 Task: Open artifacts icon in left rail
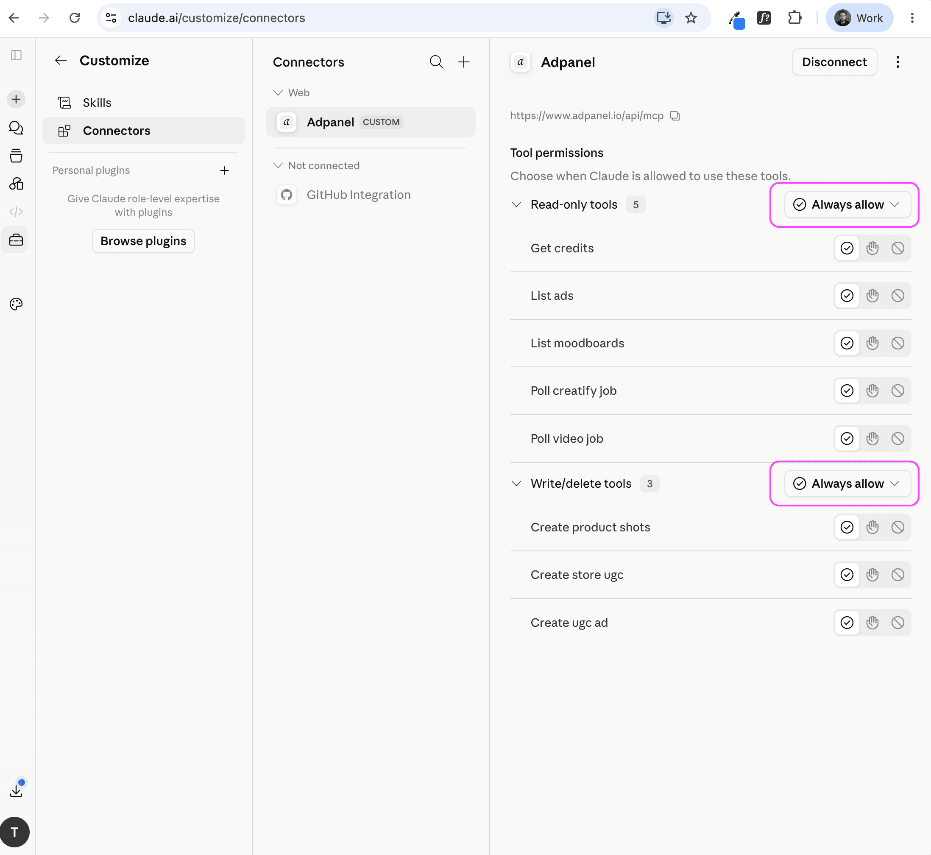[x=16, y=184]
